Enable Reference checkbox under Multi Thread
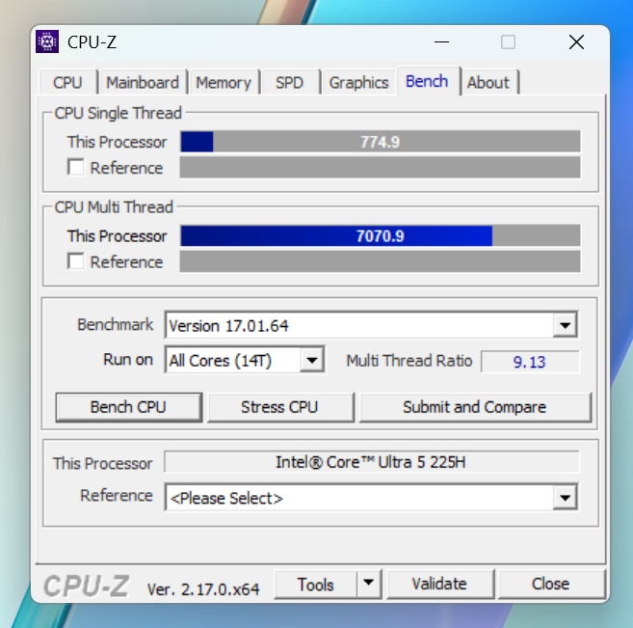 tap(75, 261)
